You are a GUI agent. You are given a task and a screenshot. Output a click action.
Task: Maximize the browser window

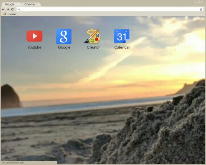[x=199, y=2]
